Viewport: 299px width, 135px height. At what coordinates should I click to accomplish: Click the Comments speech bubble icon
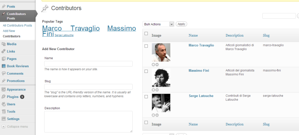(3, 73)
